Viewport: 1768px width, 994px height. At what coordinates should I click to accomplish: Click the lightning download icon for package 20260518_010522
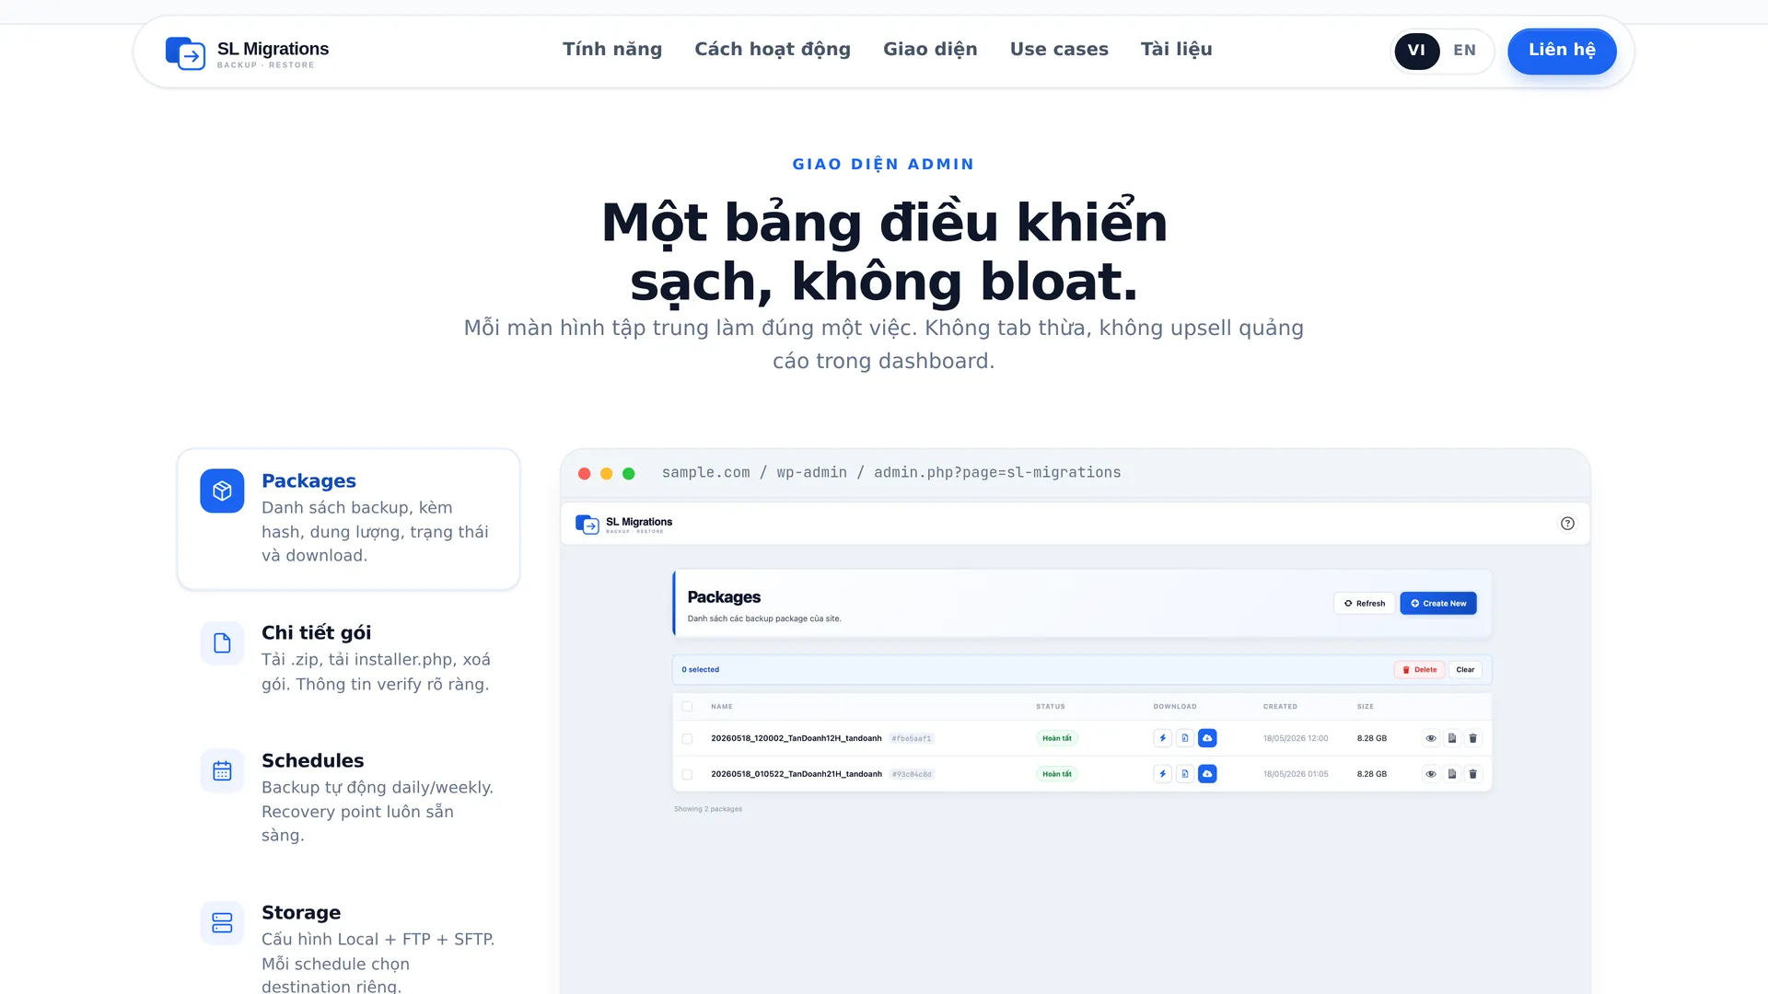[1162, 774]
